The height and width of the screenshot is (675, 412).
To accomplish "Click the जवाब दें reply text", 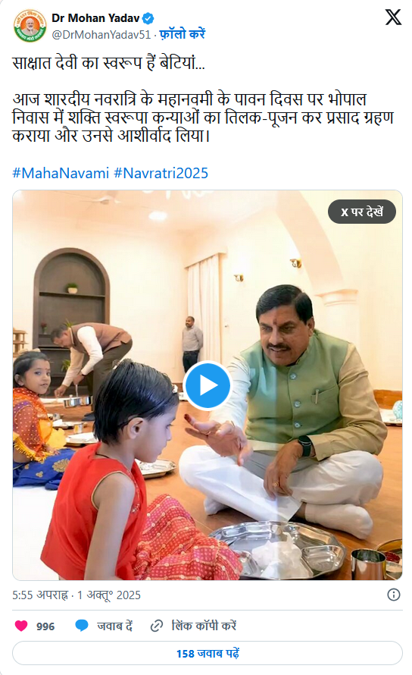I will 115,626.
